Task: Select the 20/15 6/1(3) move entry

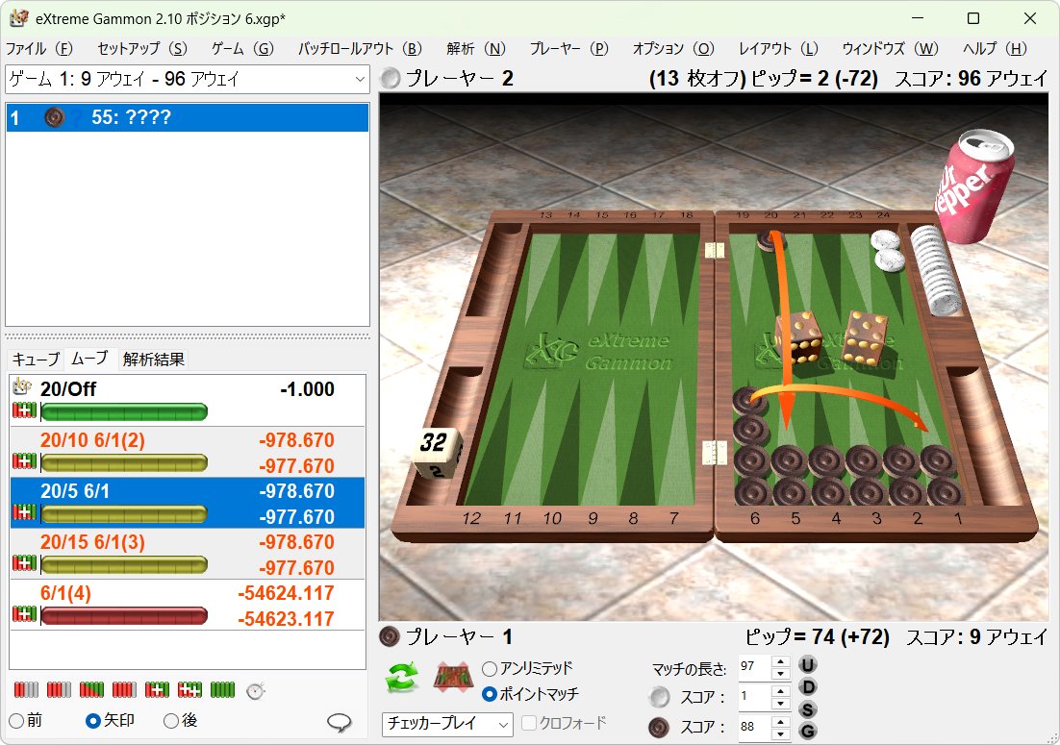Action: (188, 554)
